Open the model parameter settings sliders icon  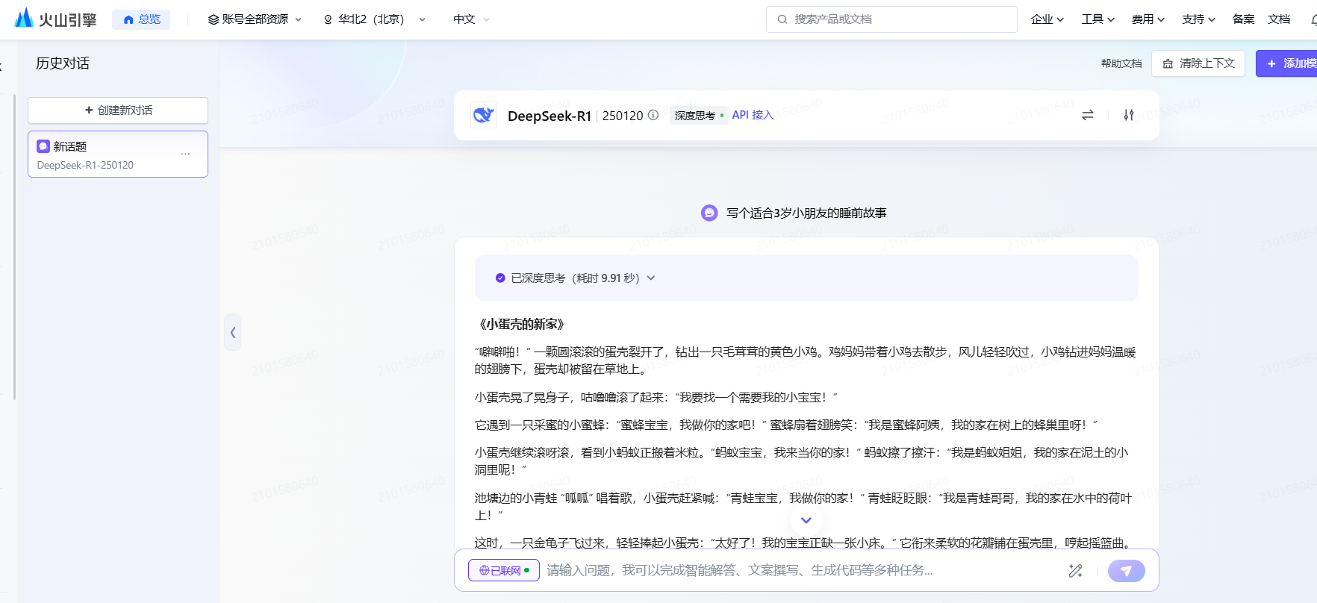[x=1129, y=115]
